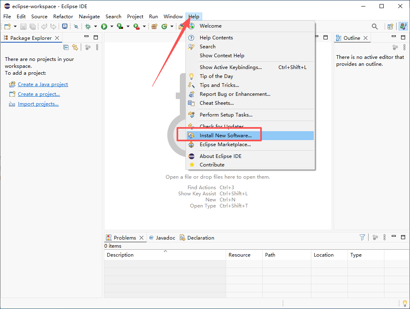Maximize the Outline panel
The height and width of the screenshot is (309, 410).
click(x=403, y=37)
